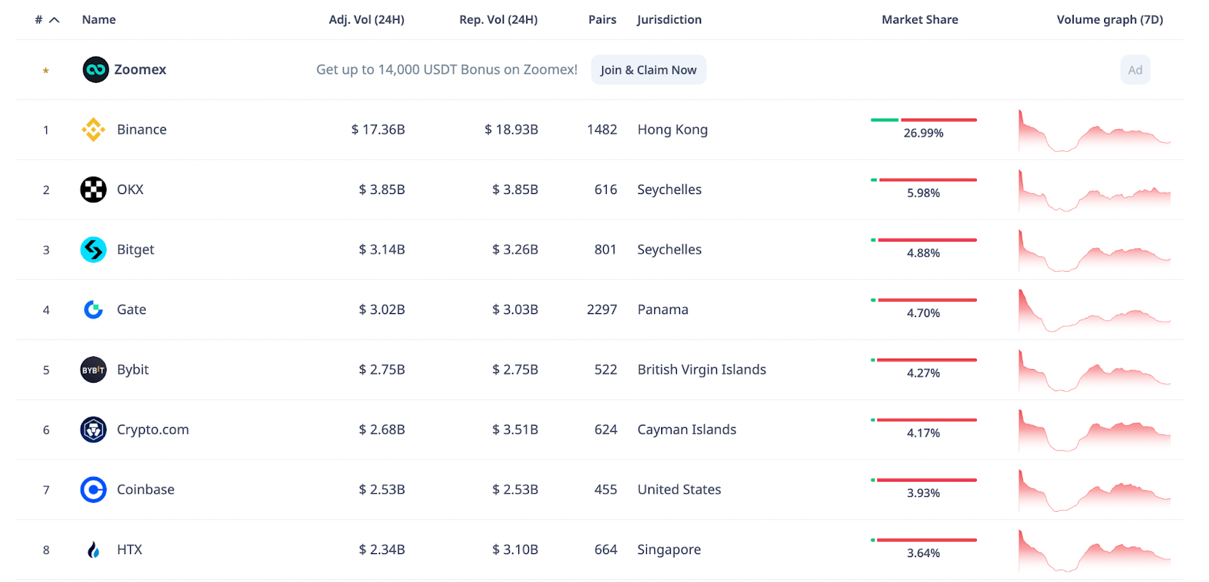
Task: Open OKX 7D volume graph
Action: coord(1094,190)
